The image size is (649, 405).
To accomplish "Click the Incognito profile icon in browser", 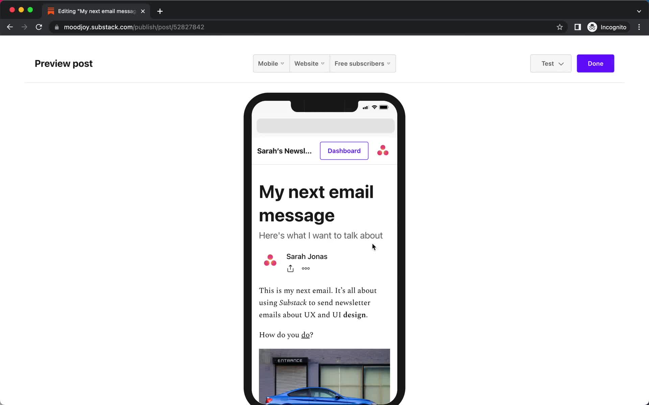I will point(592,27).
